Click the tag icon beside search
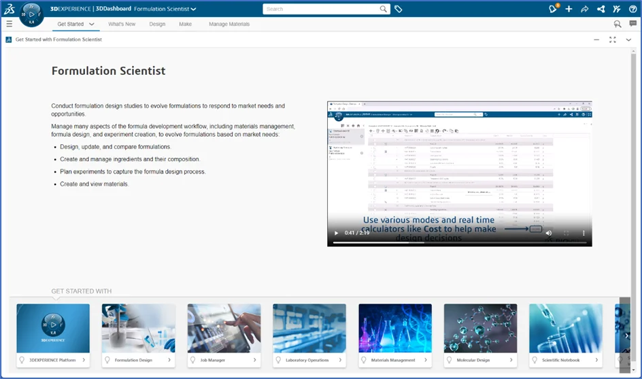This screenshot has height=379, width=642. pyautogui.click(x=399, y=10)
